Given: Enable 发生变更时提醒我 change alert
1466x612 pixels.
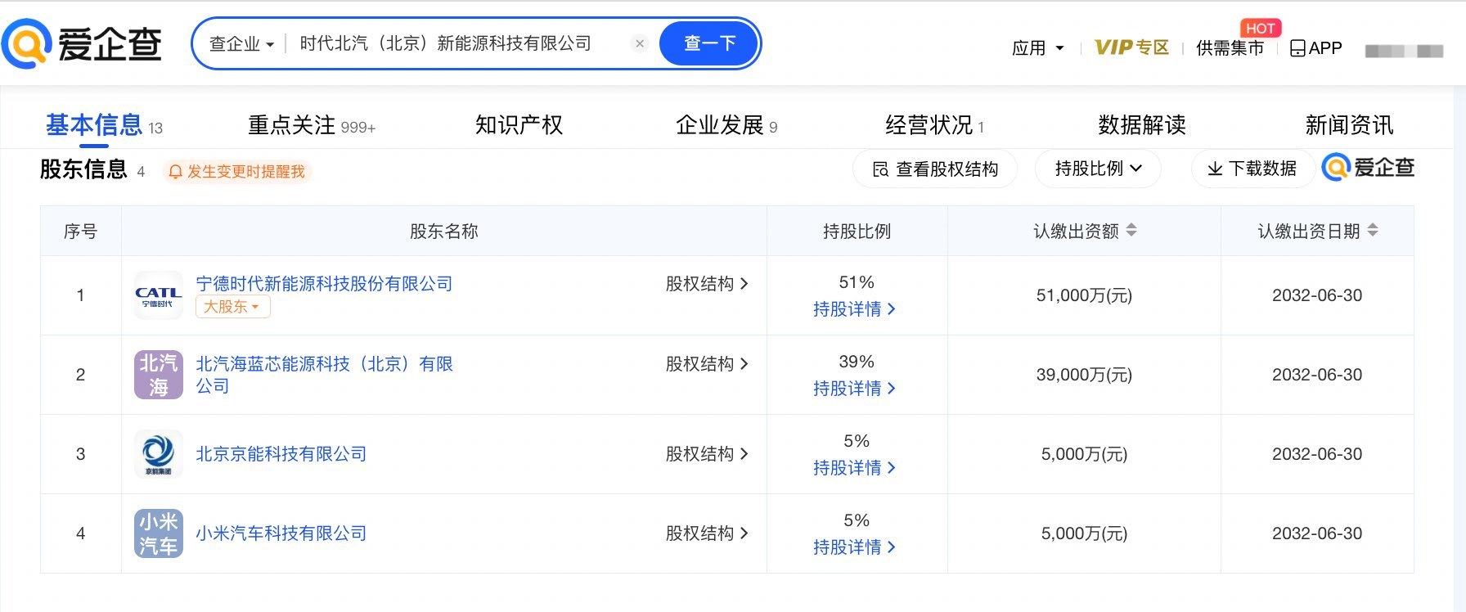Looking at the screenshot, I should (237, 172).
